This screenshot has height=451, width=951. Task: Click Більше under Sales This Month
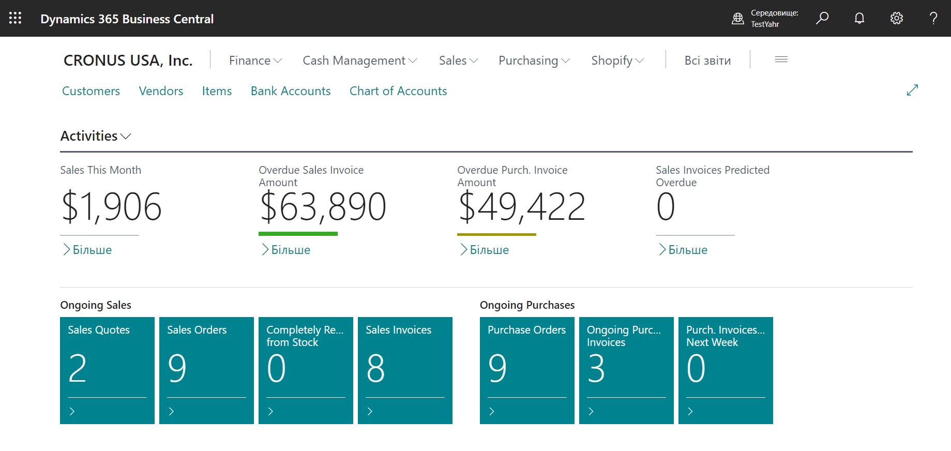(x=87, y=250)
